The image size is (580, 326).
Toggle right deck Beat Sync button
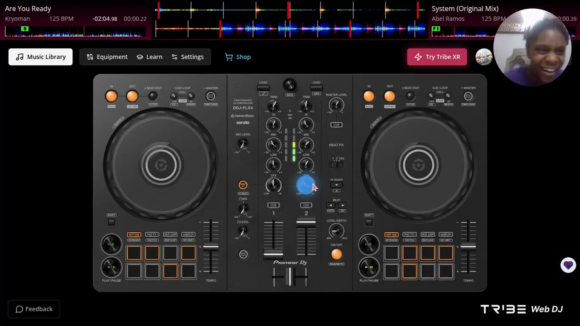click(x=468, y=96)
